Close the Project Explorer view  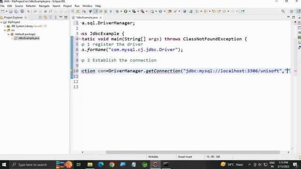tap(26, 17)
